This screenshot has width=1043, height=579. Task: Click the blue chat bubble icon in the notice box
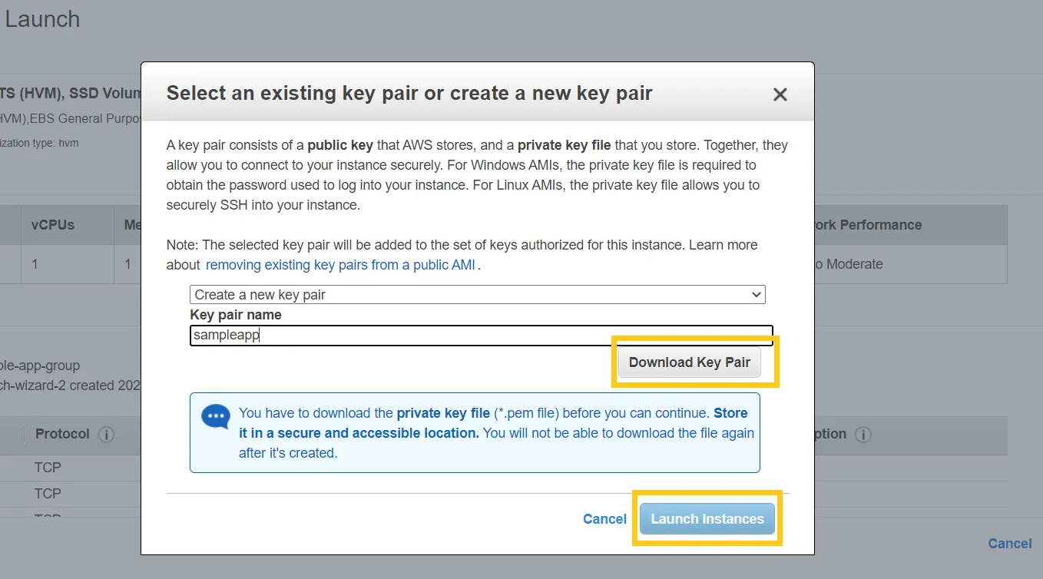[214, 417]
